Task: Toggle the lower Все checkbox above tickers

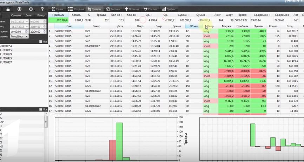Action: (40, 109)
